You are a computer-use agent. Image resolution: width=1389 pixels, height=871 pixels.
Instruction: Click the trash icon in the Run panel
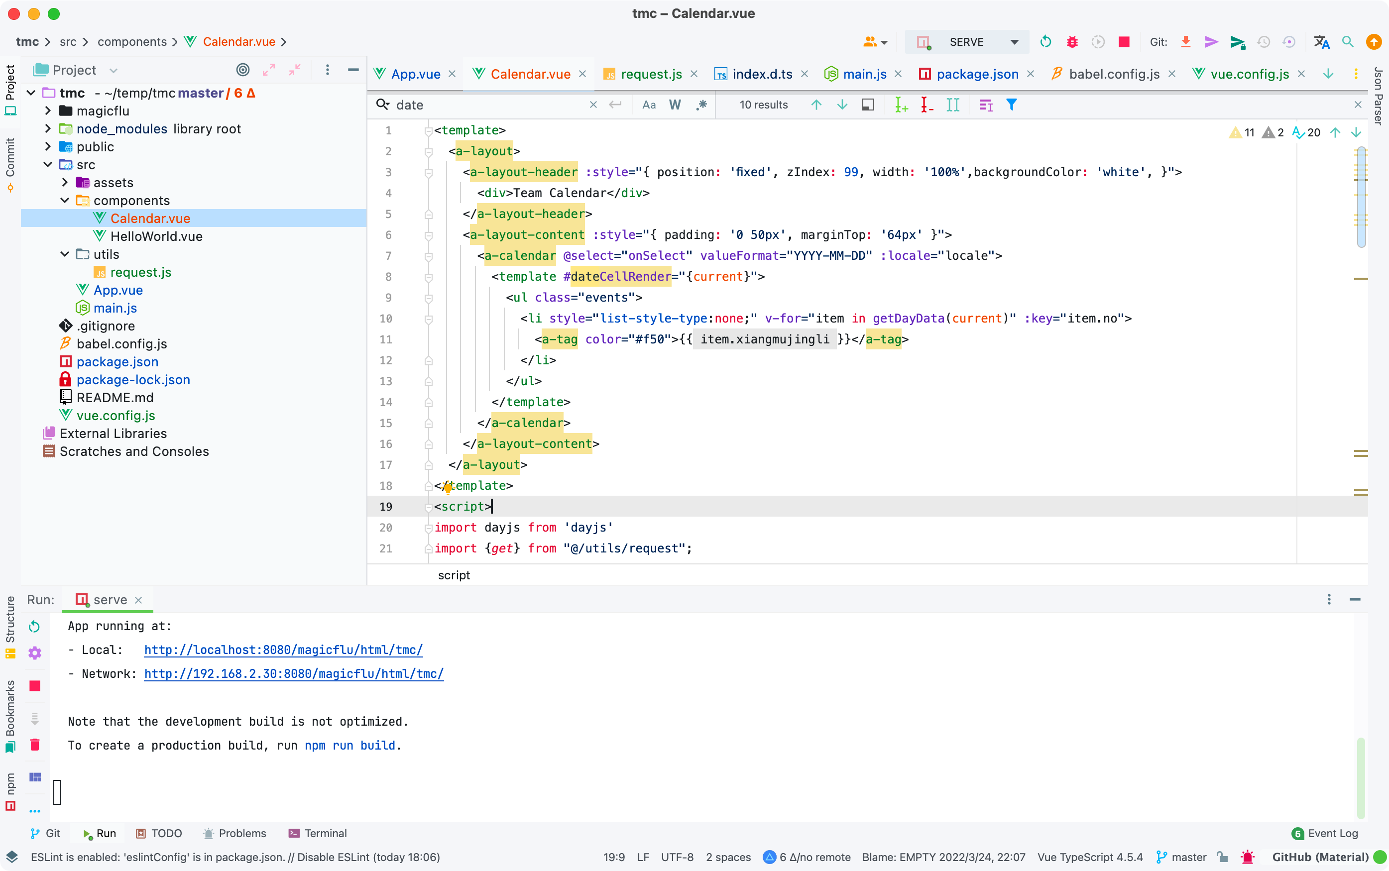(x=34, y=745)
